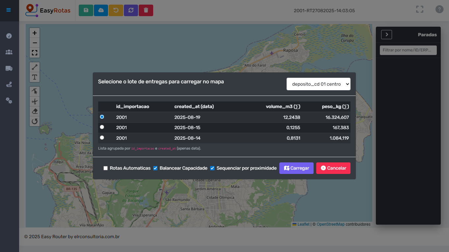Collapse the Paradas panel with chevron
Screen dimensions: 449x252
click(x=386, y=35)
